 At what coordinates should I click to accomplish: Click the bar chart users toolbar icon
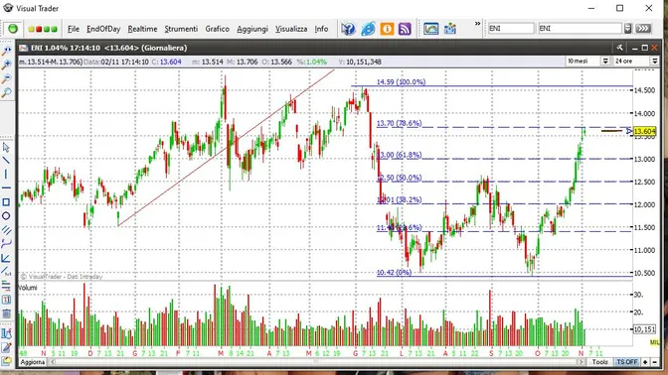450,29
